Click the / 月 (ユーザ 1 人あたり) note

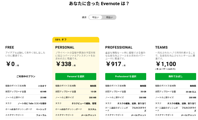coord(165,69)
